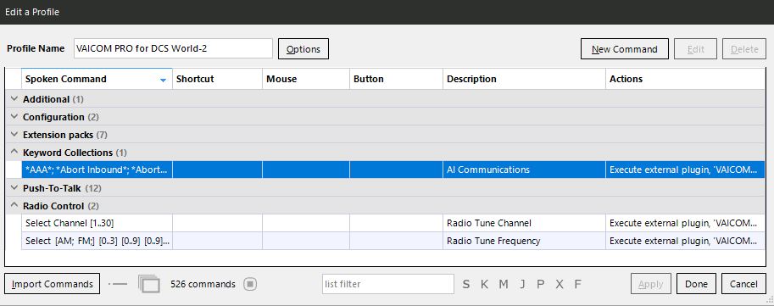The width and height of the screenshot is (774, 306).
Task: Collapse the Radio Control group
Action: (14, 206)
